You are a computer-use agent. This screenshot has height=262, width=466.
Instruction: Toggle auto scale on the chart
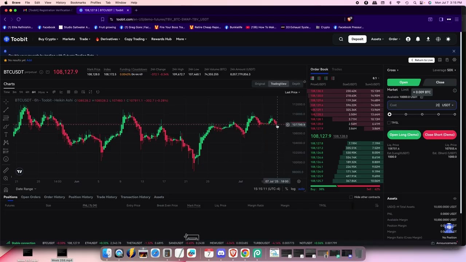coord(301,189)
